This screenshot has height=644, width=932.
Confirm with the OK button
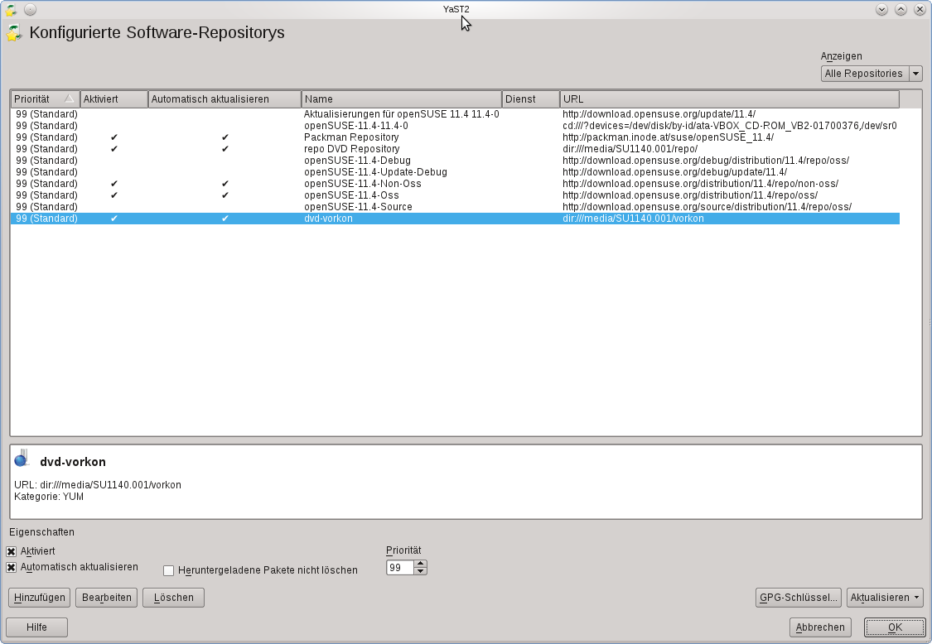point(896,627)
